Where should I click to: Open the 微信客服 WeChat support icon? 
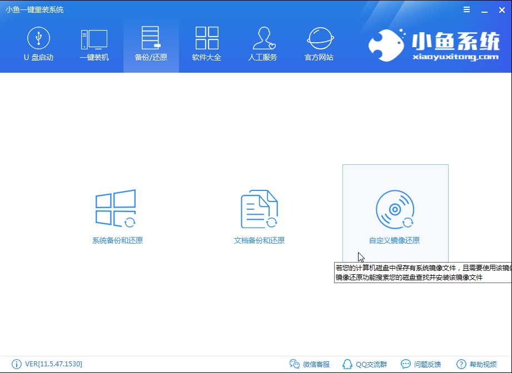pyautogui.click(x=310, y=364)
